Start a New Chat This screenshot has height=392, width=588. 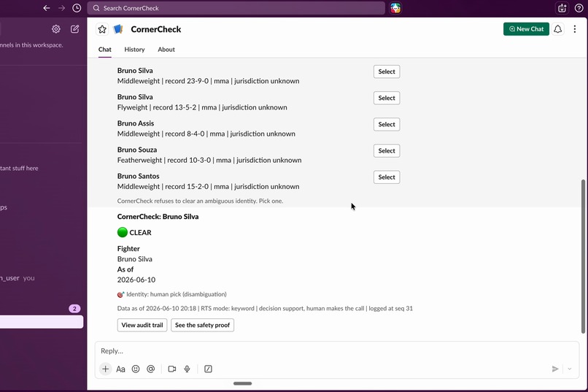point(526,29)
